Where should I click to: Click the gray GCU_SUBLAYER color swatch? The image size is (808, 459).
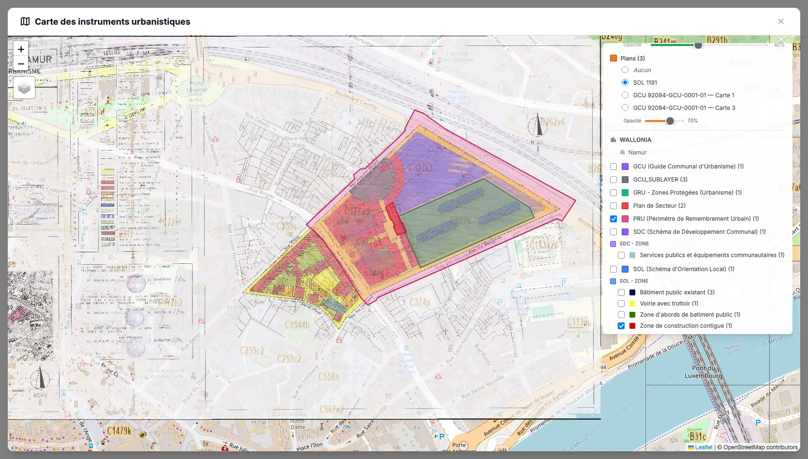pyautogui.click(x=625, y=180)
